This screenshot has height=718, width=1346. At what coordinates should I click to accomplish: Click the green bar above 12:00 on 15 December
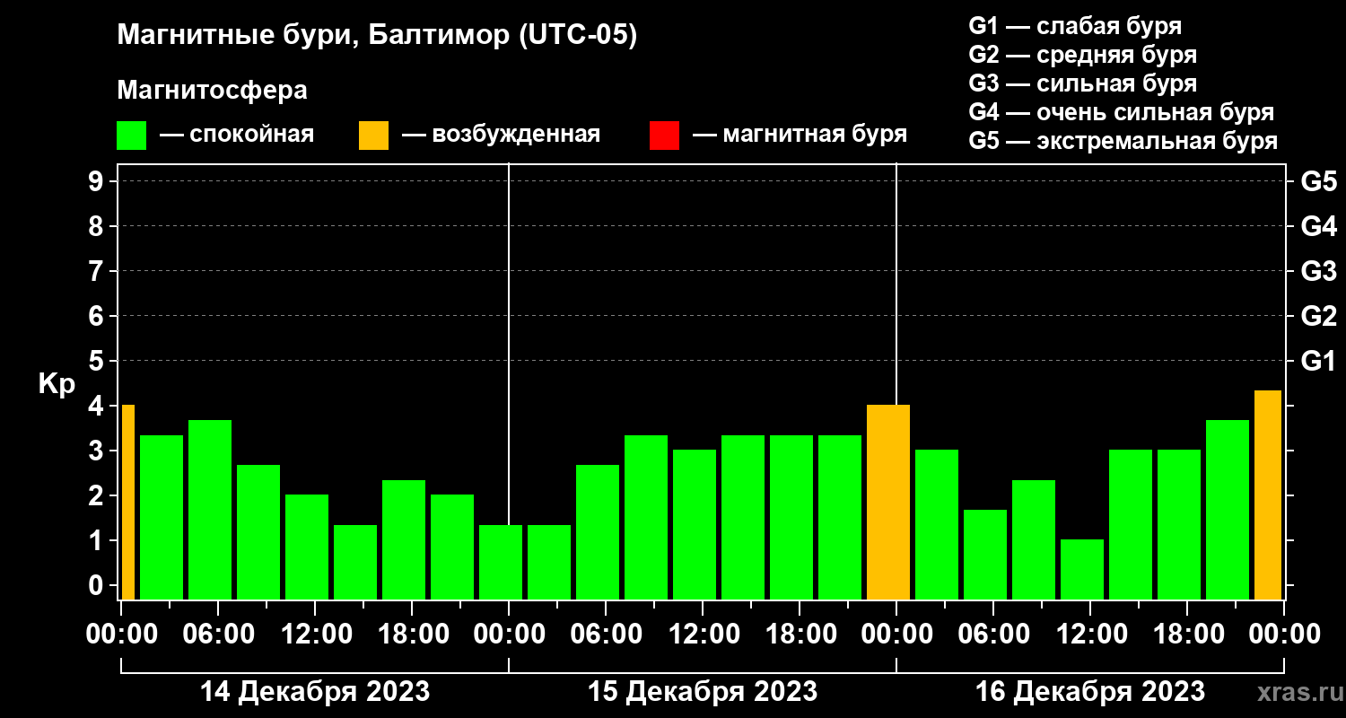pyautogui.click(x=695, y=524)
